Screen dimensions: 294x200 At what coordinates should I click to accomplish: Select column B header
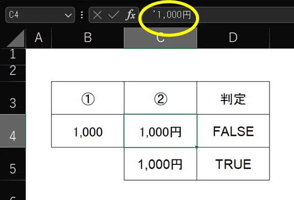pyautogui.click(x=88, y=38)
